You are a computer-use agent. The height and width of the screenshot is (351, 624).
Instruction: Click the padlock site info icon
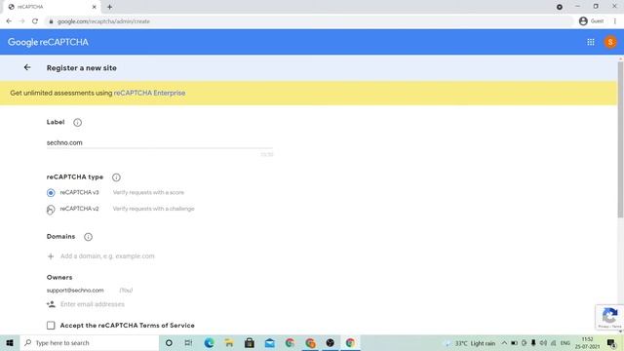[x=51, y=21]
